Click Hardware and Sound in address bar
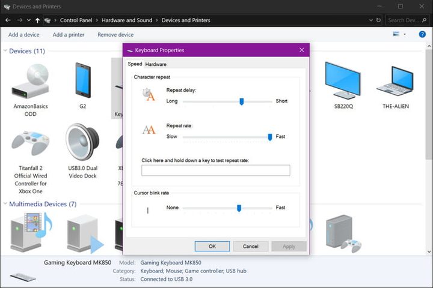The width and height of the screenshot is (433, 288). [127, 20]
